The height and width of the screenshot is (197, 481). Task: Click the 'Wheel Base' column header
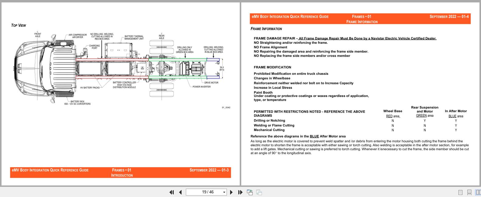392,111
